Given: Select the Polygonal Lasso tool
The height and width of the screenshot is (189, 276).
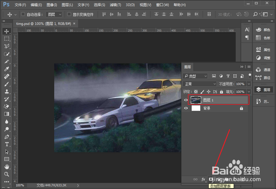Looking at the screenshot, I should (x=7, y=46).
